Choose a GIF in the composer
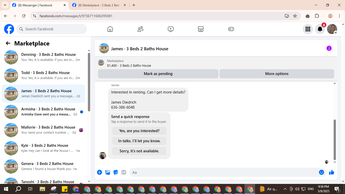Image resolution: width=345 pixels, height=194 pixels. pos(124,172)
